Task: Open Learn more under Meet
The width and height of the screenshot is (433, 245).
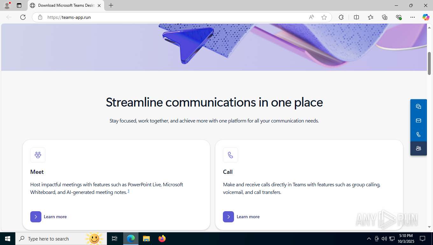Action: 55,217
